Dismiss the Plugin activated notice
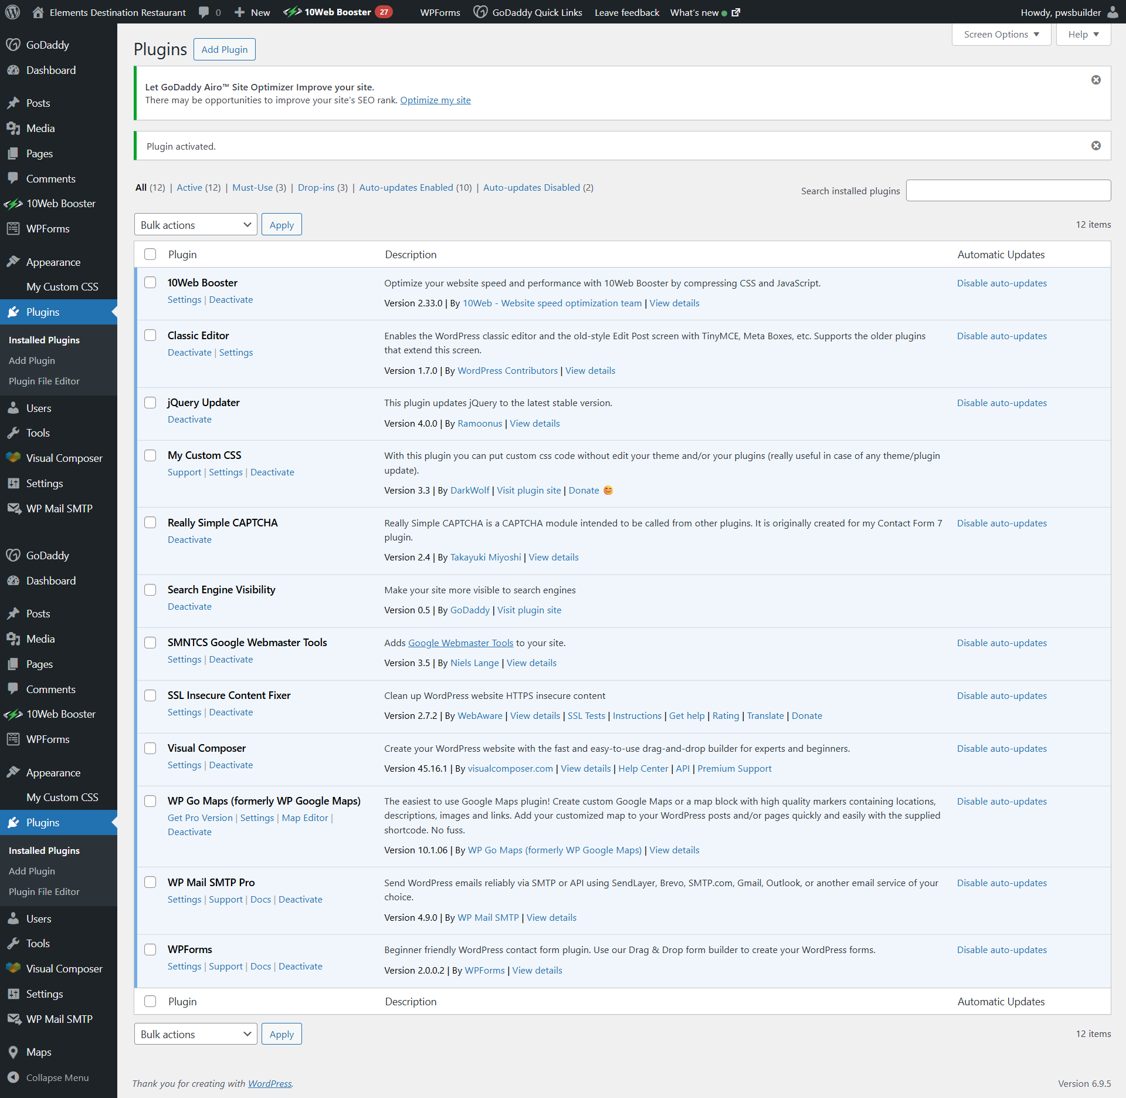The width and height of the screenshot is (1126, 1098). pos(1096,146)
